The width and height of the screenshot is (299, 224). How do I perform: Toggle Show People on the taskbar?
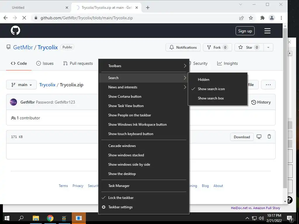(144, 115)
